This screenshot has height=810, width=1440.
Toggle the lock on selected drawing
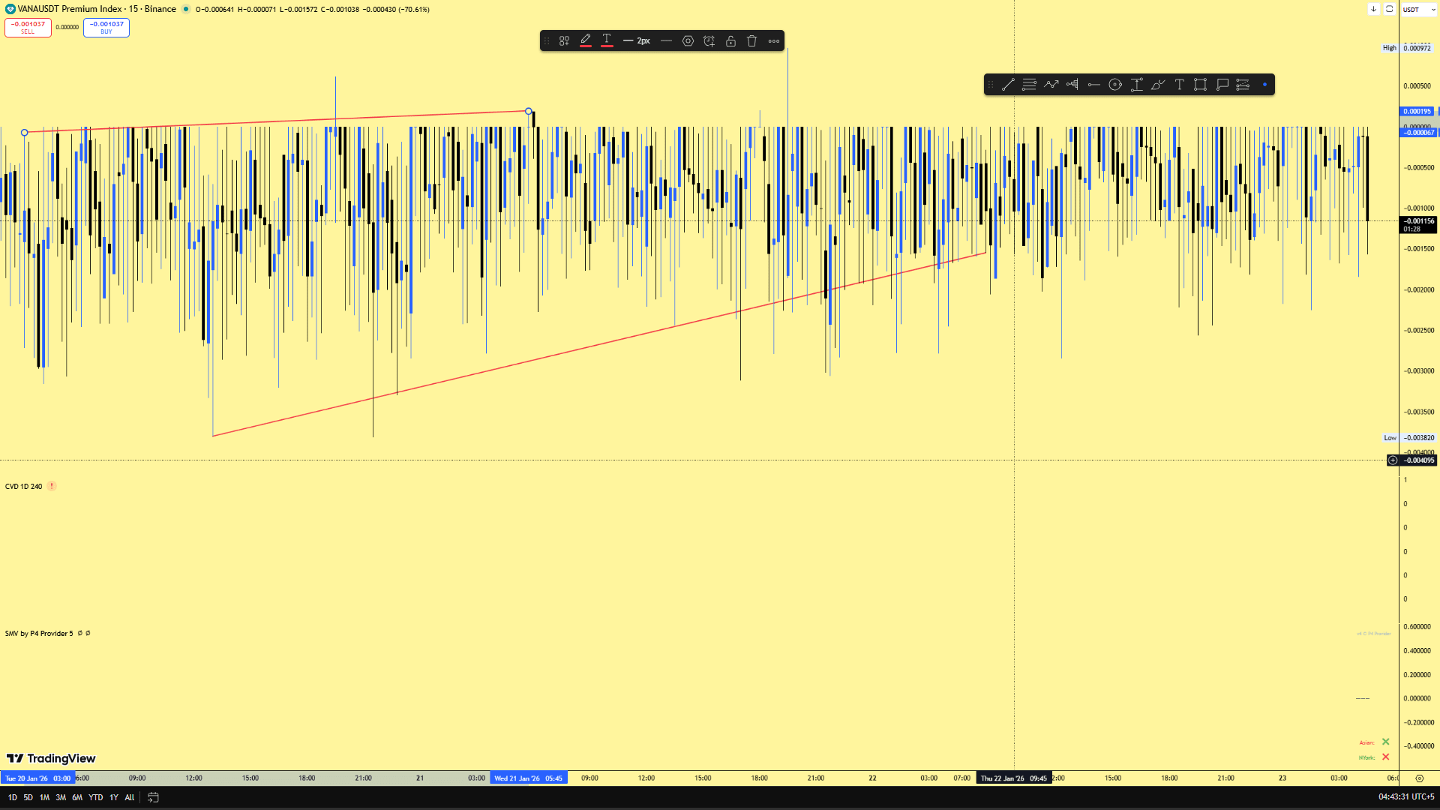coord(730,41)
